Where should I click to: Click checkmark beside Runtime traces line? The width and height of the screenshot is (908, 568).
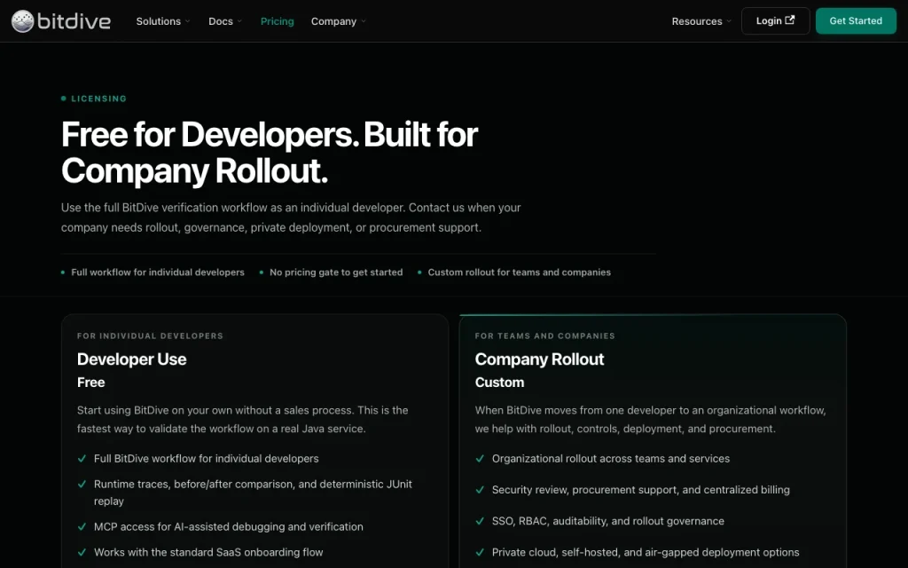(x=82, y=484)
